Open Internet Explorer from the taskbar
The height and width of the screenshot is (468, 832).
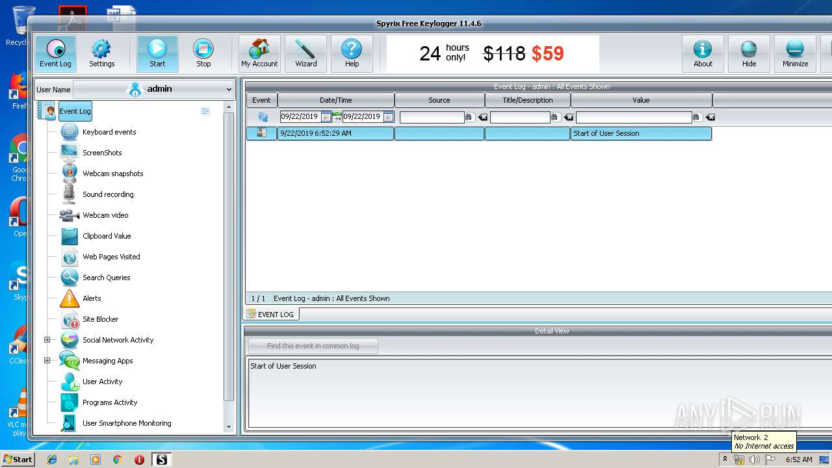52,460
